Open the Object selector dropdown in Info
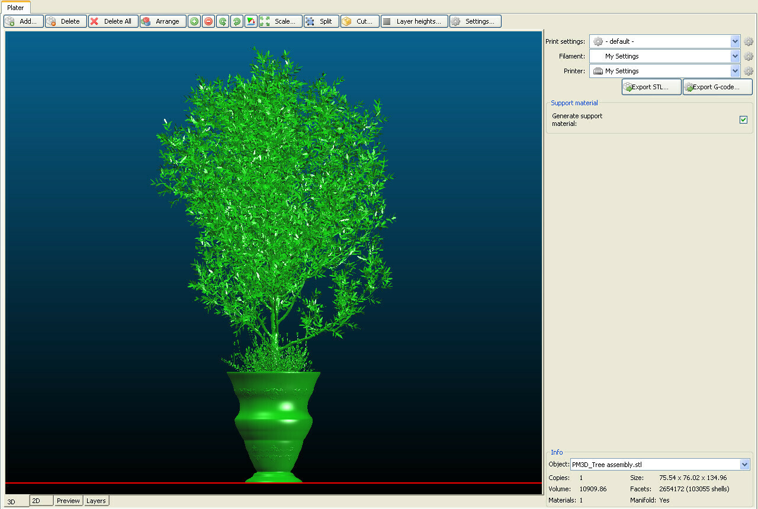 [x=745, y=465]
